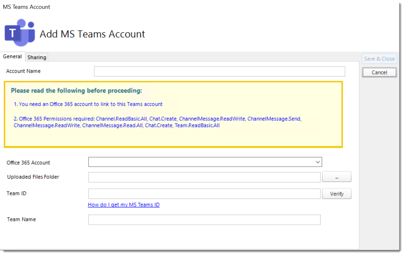The width and height of the screenshot is (404, 255).
Task: Select the General tab
Action: (13, 56)
